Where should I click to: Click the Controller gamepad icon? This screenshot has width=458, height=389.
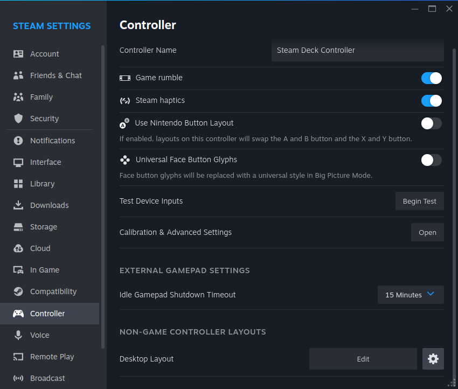point(18,314)
